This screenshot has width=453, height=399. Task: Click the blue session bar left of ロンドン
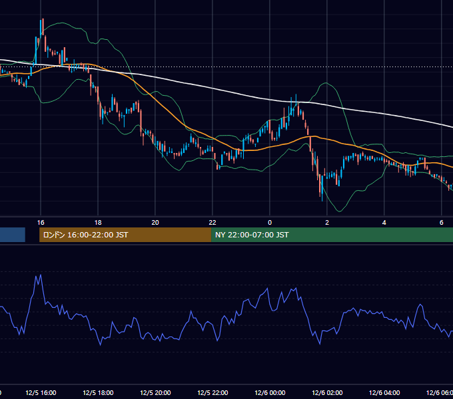(13, 235)
